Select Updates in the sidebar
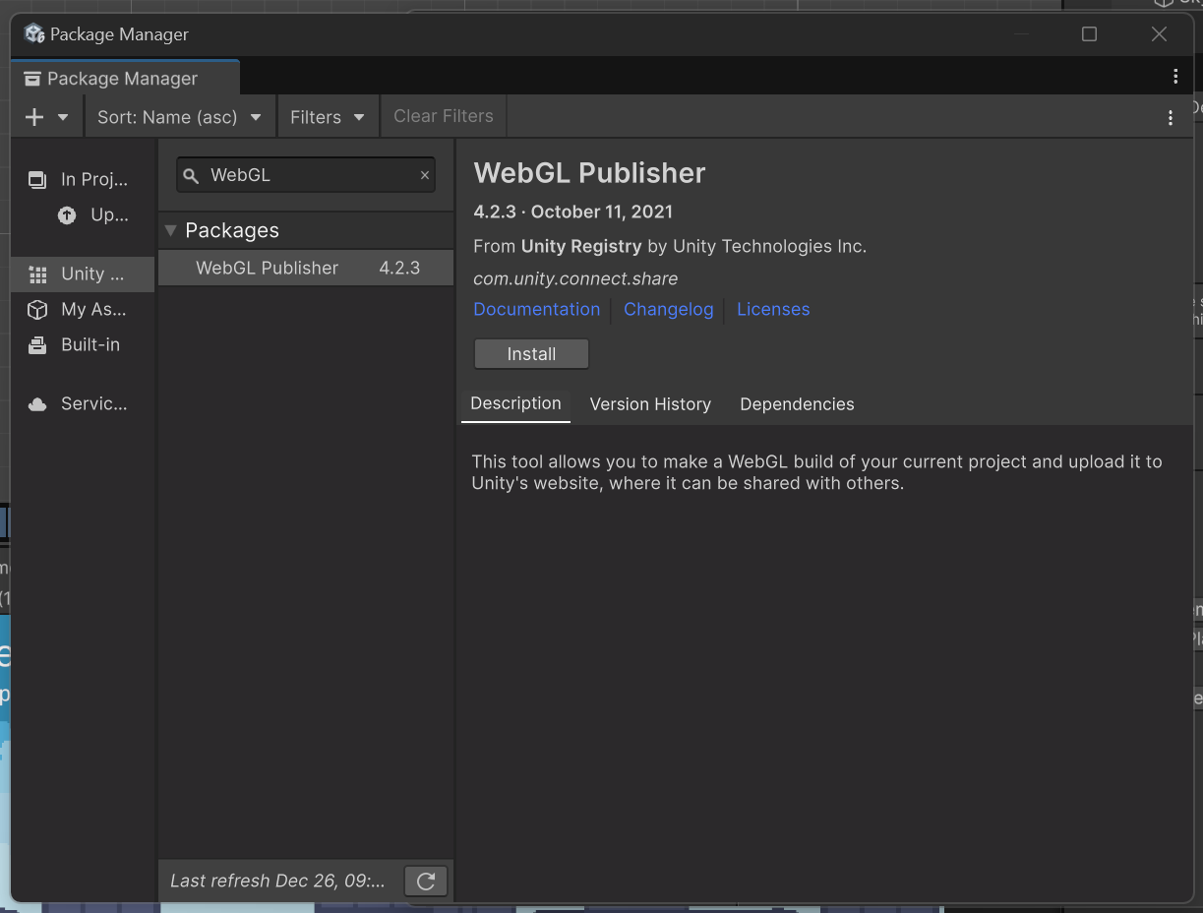The image size is (1203, 913). point(83,214)
